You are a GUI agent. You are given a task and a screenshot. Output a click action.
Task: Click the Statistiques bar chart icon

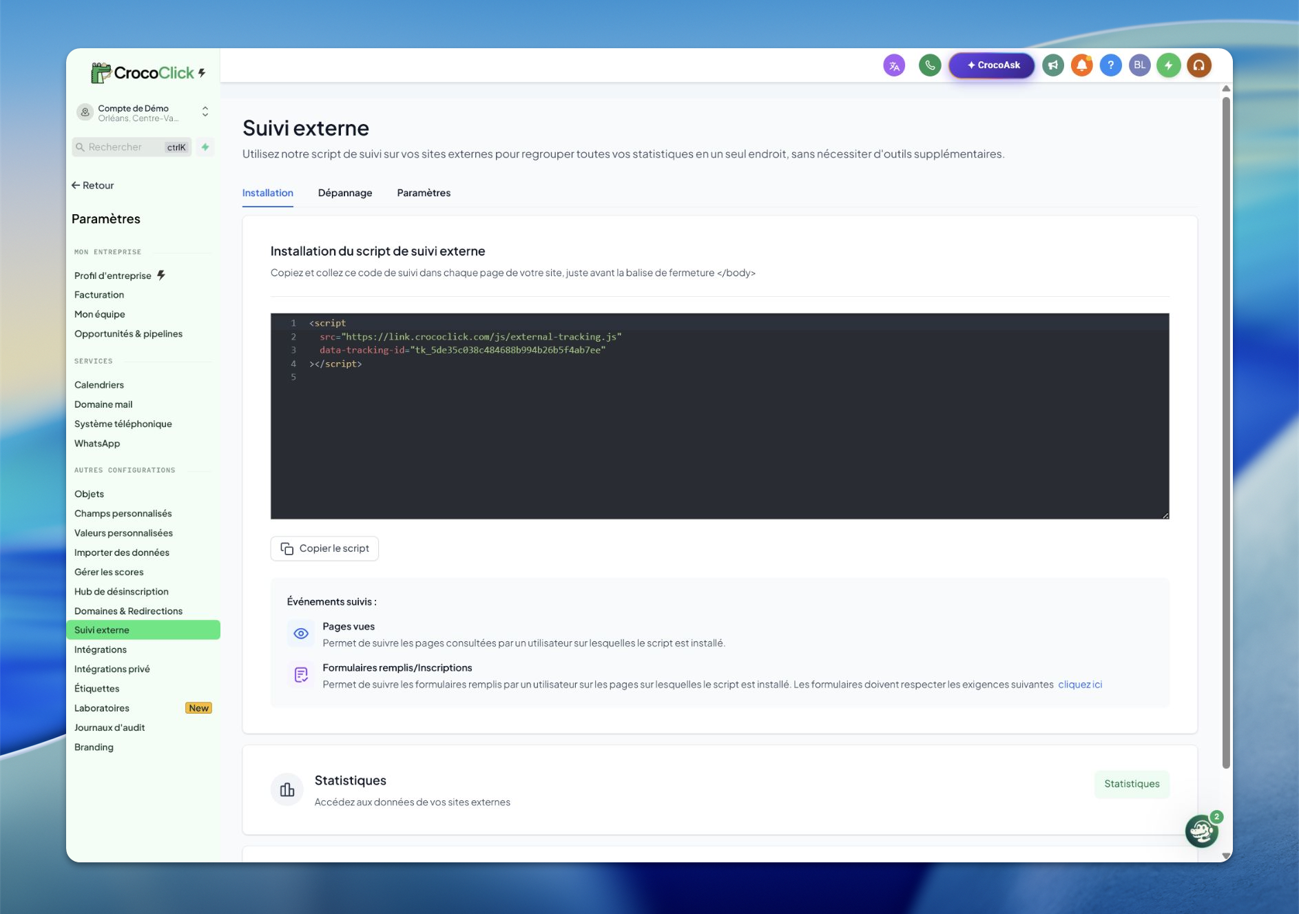coord(287,789)
